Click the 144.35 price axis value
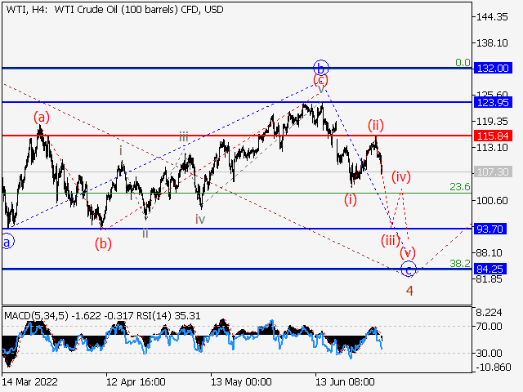The width and height of the screenshot is (523, 392). (x=492, y=17)
